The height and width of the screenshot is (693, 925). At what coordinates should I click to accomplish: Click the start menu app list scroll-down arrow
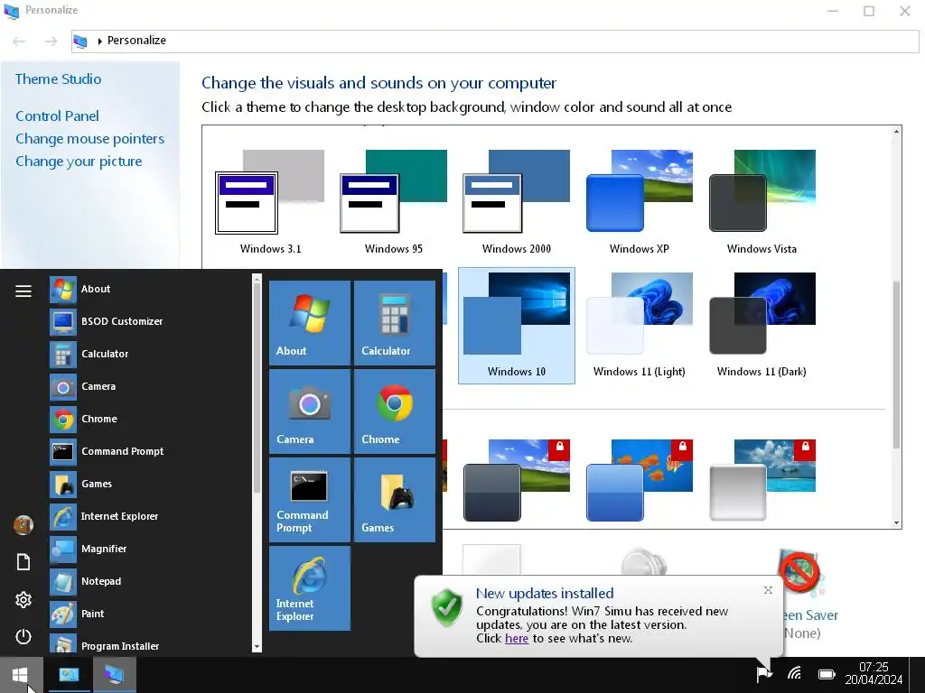pyautogui.click(x=257, y=646)
